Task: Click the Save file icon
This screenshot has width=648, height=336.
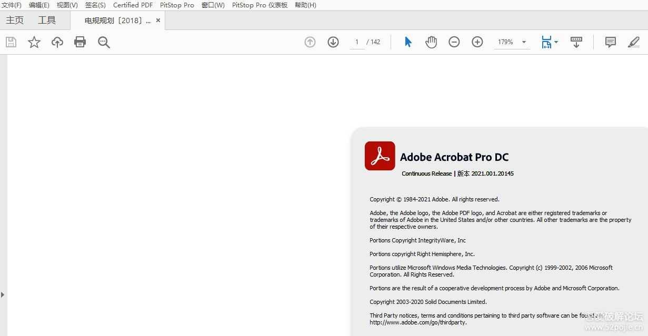Action: [x=11, y=42]
